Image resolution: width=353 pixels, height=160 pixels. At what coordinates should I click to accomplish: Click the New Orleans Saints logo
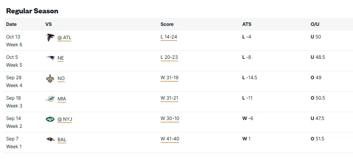coord(50,78)
